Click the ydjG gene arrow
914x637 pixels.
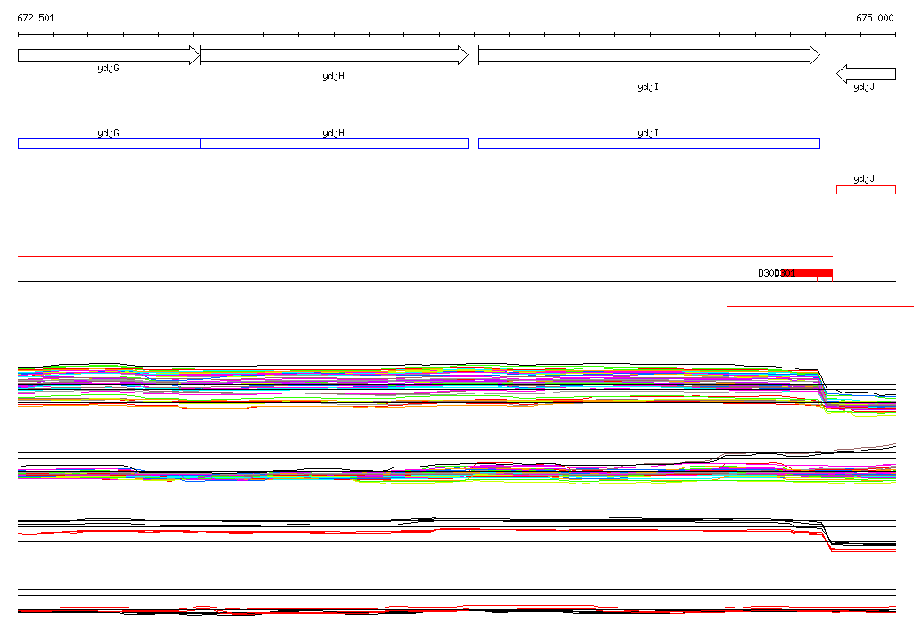coord(109,55)
